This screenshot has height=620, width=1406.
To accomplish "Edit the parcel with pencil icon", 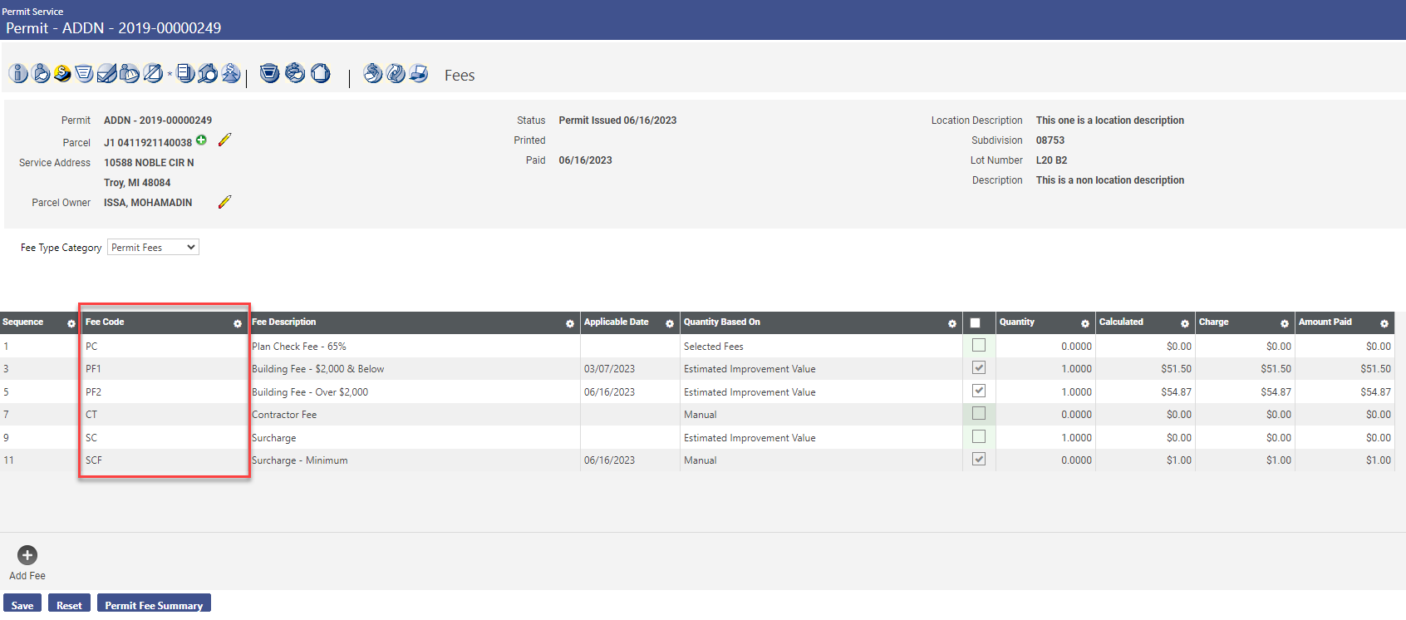I will pos(224,140).
